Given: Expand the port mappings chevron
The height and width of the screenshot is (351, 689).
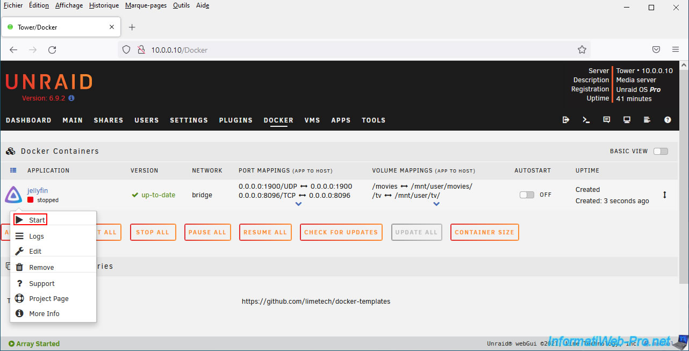Looking at the screenshot, I should 299,204.
